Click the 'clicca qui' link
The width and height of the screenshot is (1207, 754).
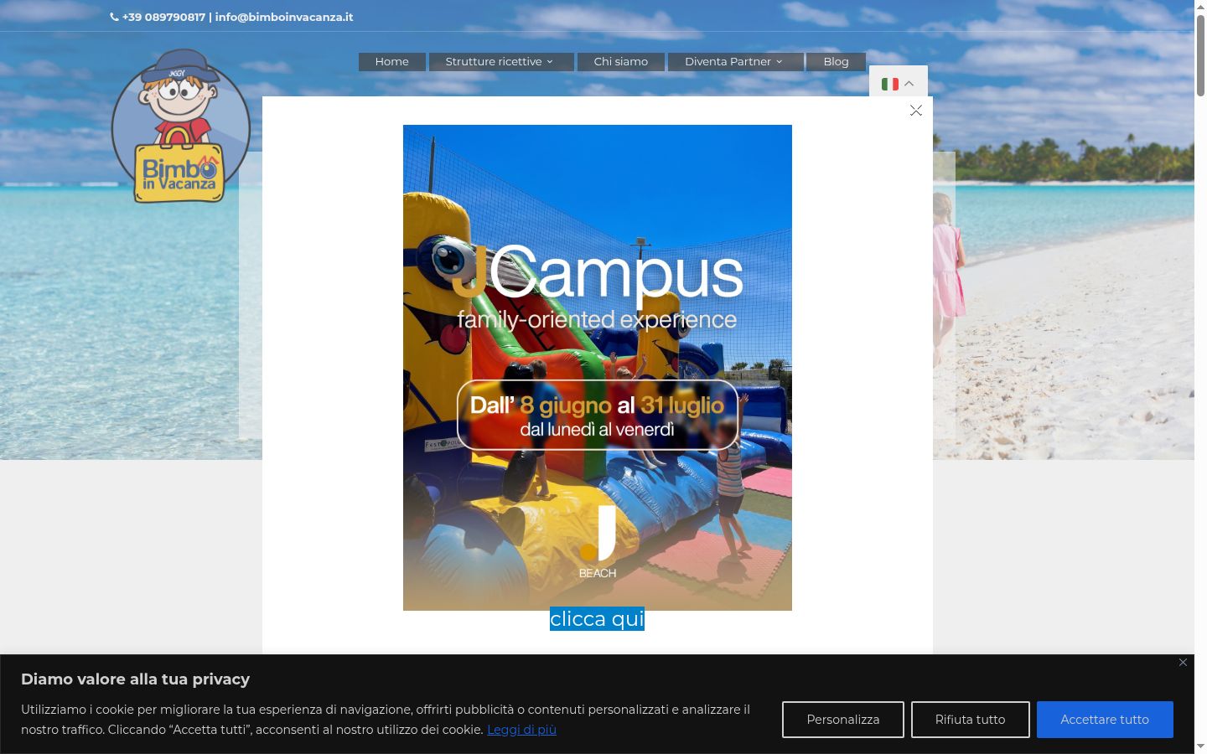(x=597, y=619)
